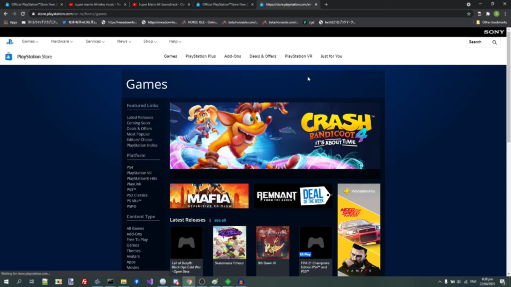Open File Explorer from the taskbar
Image resolution: width=511 pixels, height=287 pixels.
coord(124,282)
